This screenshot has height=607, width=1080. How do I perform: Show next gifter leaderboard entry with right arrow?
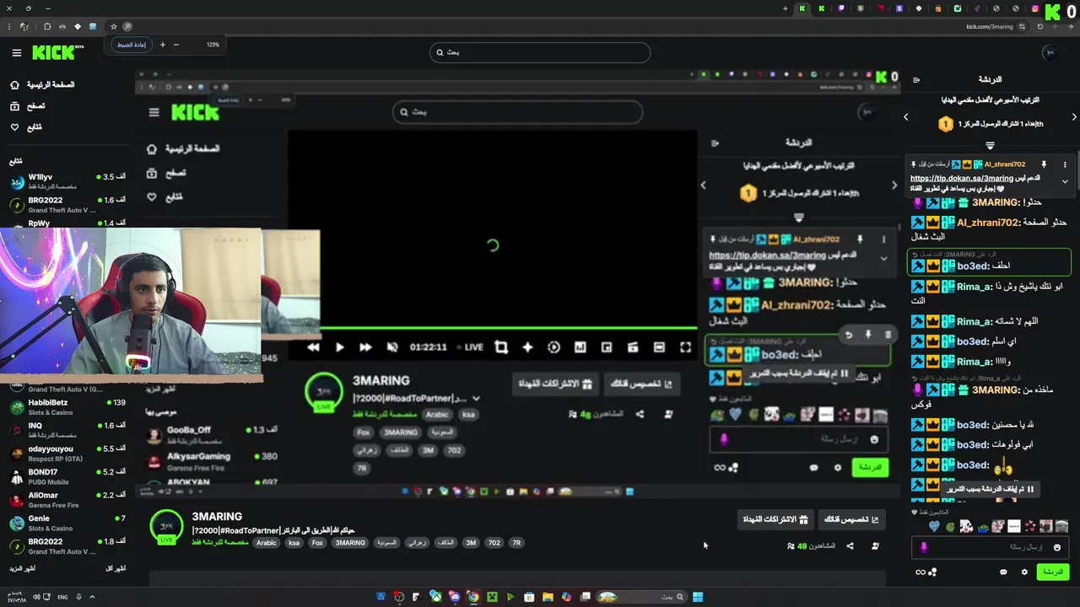click(x=1074, y=116)
